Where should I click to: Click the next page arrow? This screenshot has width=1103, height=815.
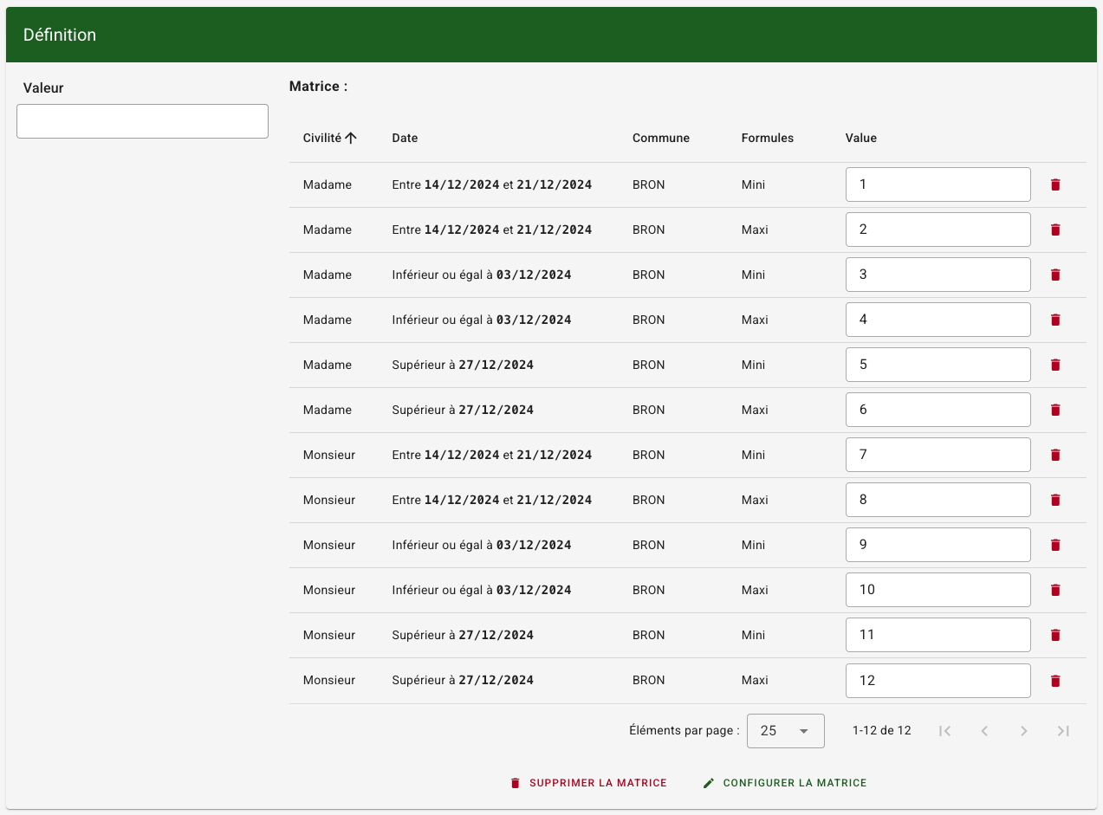1024,731
